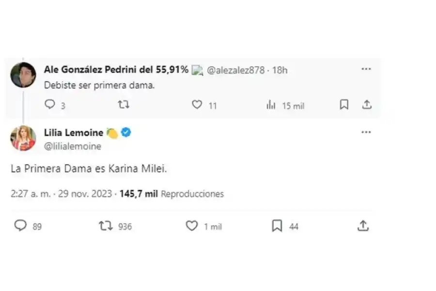Click the verified badge next to Lilia Lemoine
Image resolution: width=436 pixels, height=291 pixels.
(x=125, y=131)
